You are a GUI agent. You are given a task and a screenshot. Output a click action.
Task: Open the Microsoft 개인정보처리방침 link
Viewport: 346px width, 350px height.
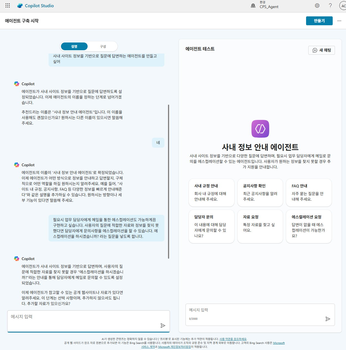174,347
